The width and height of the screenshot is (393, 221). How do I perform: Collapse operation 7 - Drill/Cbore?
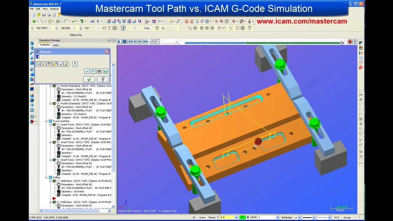click(x=51, y=181)
